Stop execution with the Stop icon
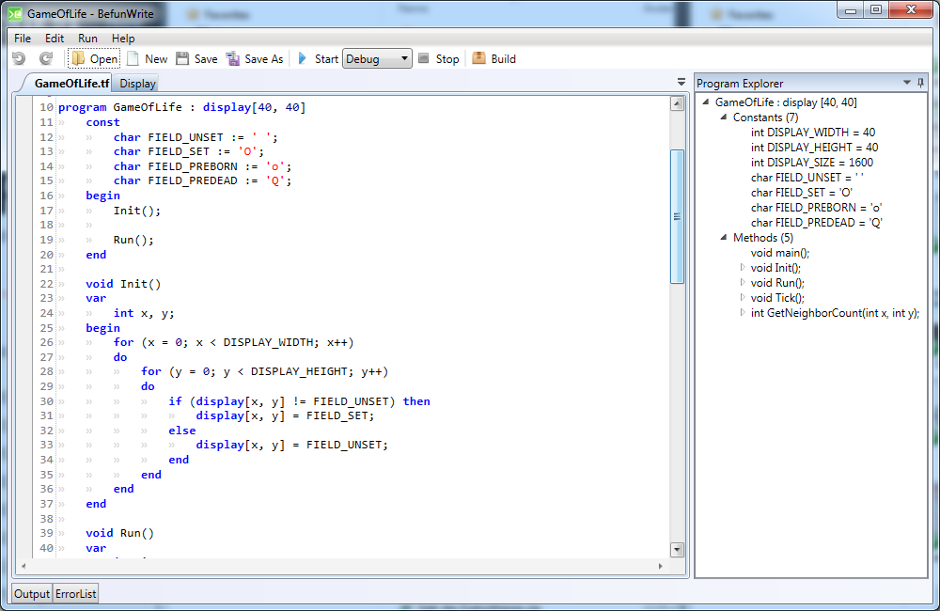Viewport: 940px width, 611px height. pos(424,58)
